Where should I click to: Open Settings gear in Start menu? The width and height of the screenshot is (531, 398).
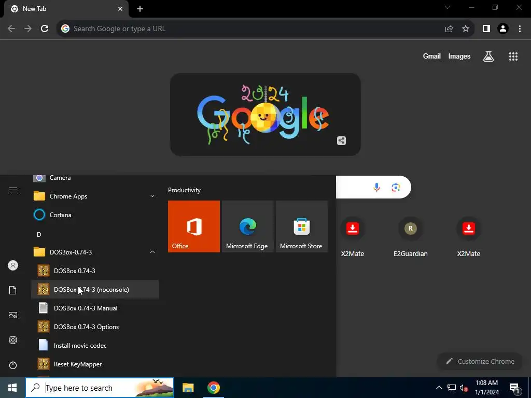pyautogui.click(x=13, y=340)
